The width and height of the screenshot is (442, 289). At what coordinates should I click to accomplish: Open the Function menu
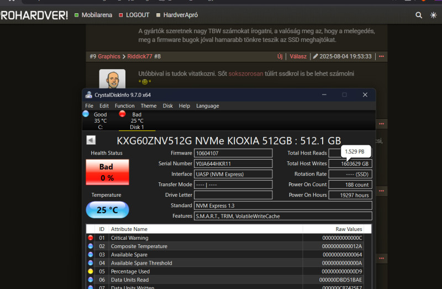(x=125, y=106)
